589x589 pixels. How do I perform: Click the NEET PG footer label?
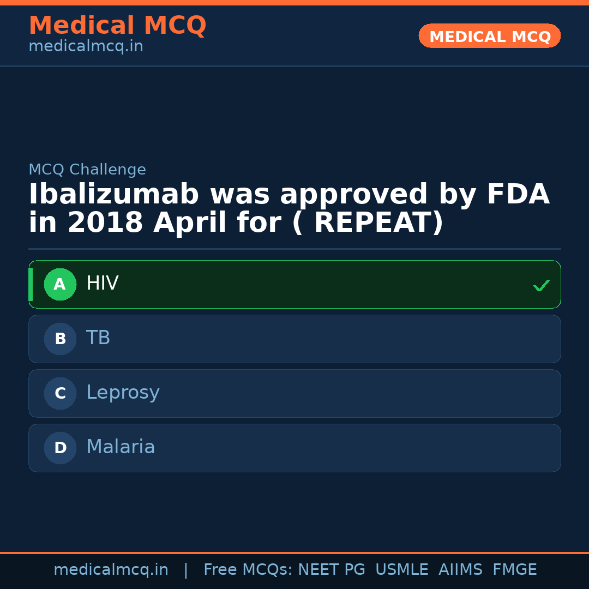point(332,570)
